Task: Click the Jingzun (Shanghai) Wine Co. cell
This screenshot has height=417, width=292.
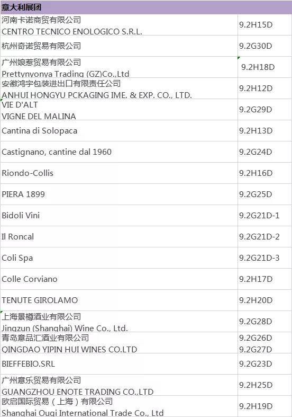Action: [119, 321]
